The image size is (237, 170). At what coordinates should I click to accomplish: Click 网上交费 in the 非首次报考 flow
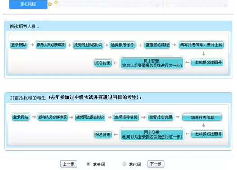coord(152,134)
